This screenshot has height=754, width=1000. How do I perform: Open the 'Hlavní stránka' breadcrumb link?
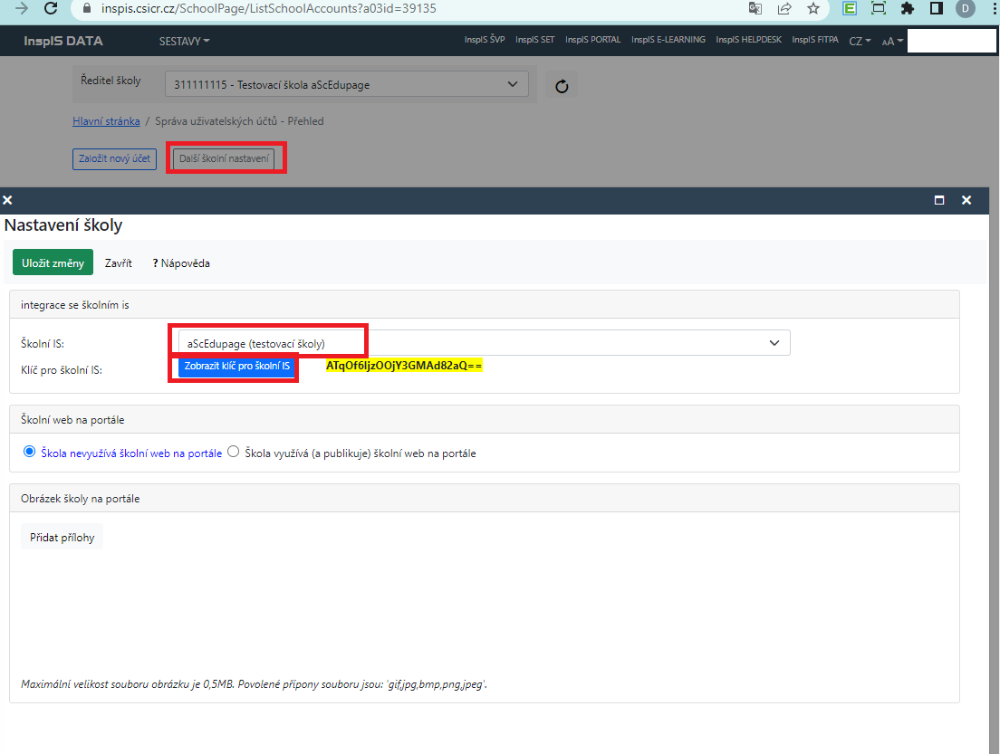106,120
